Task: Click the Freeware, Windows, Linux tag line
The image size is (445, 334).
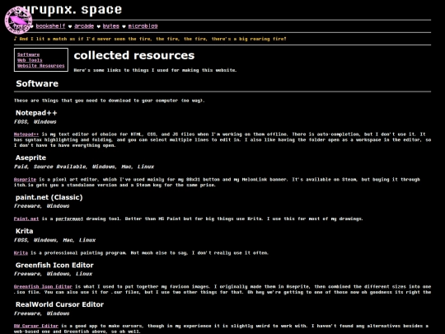Action: click(x=53, y=274)
